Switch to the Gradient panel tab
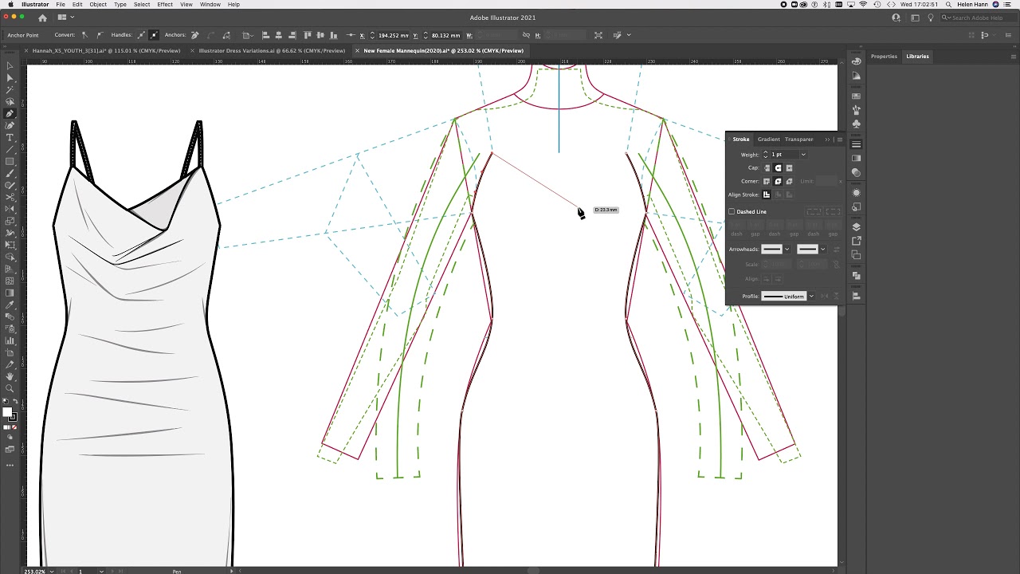 (x=769, y=140)
